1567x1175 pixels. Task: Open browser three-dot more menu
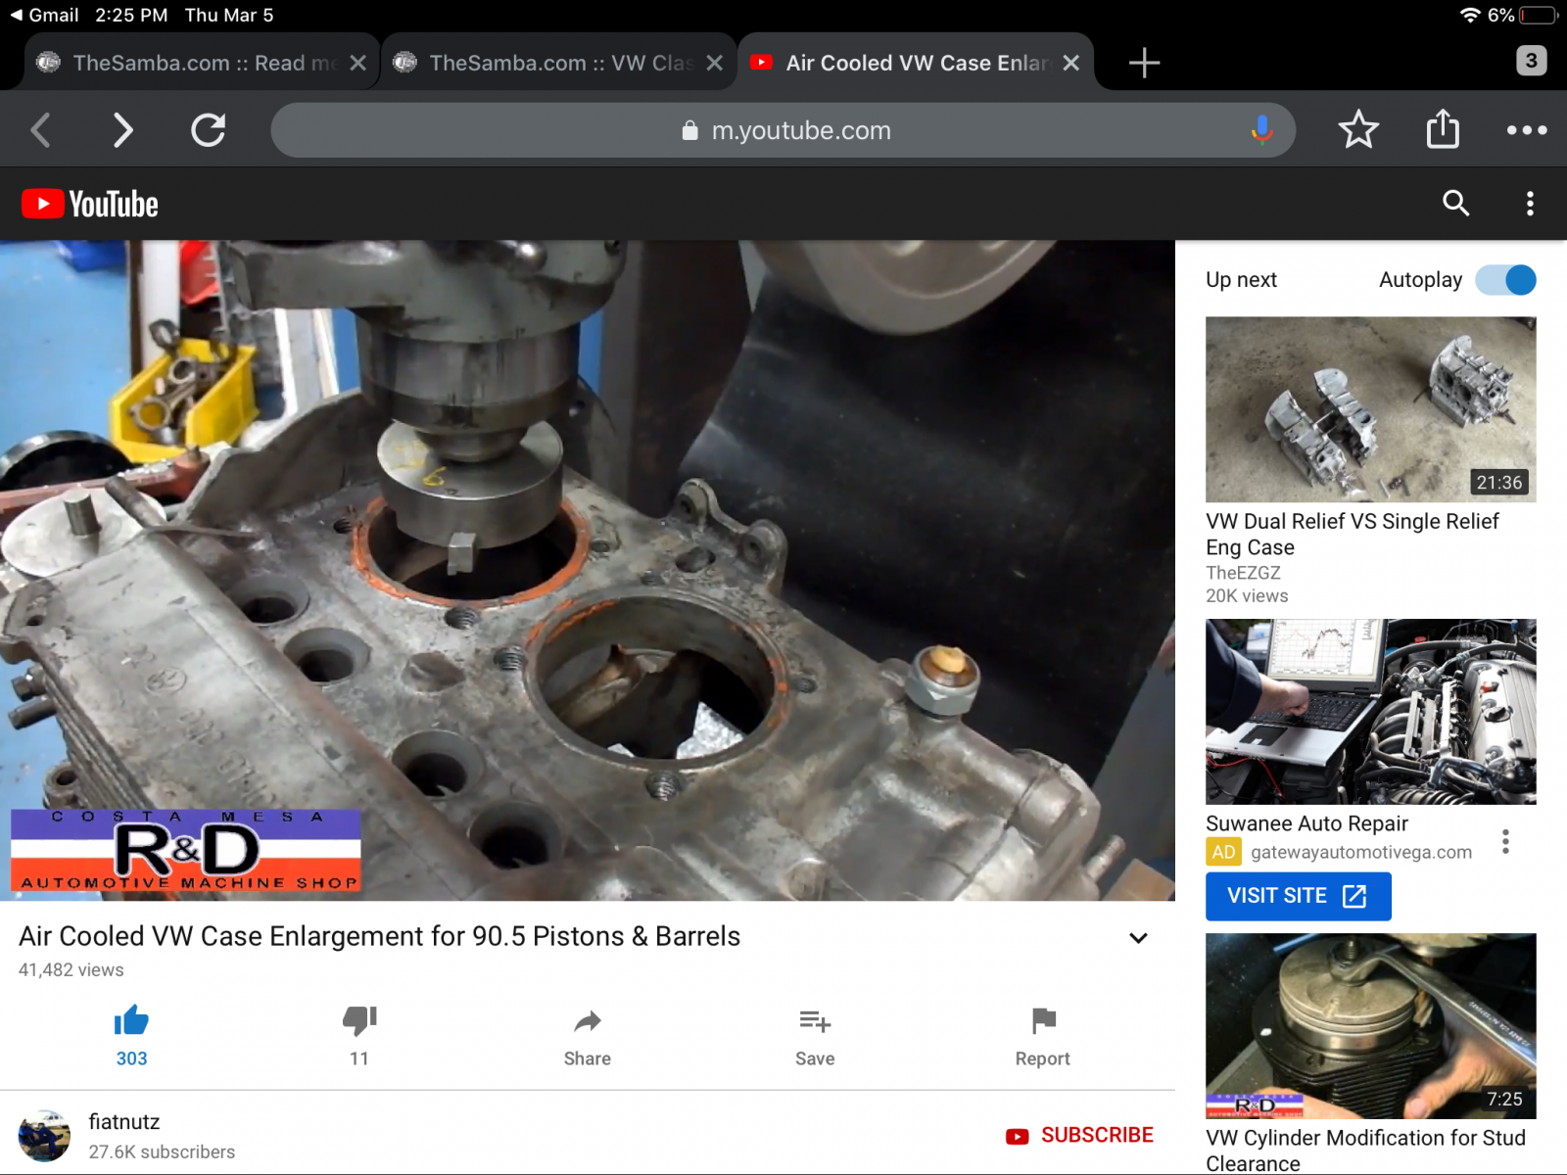(1527, 130)
